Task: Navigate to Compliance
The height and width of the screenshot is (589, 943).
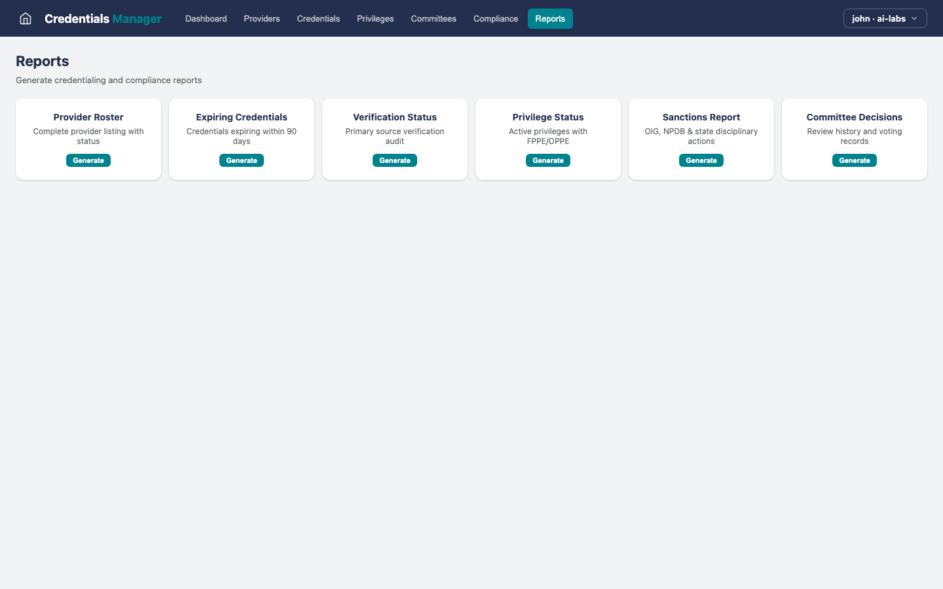Action: coord(495,18)
